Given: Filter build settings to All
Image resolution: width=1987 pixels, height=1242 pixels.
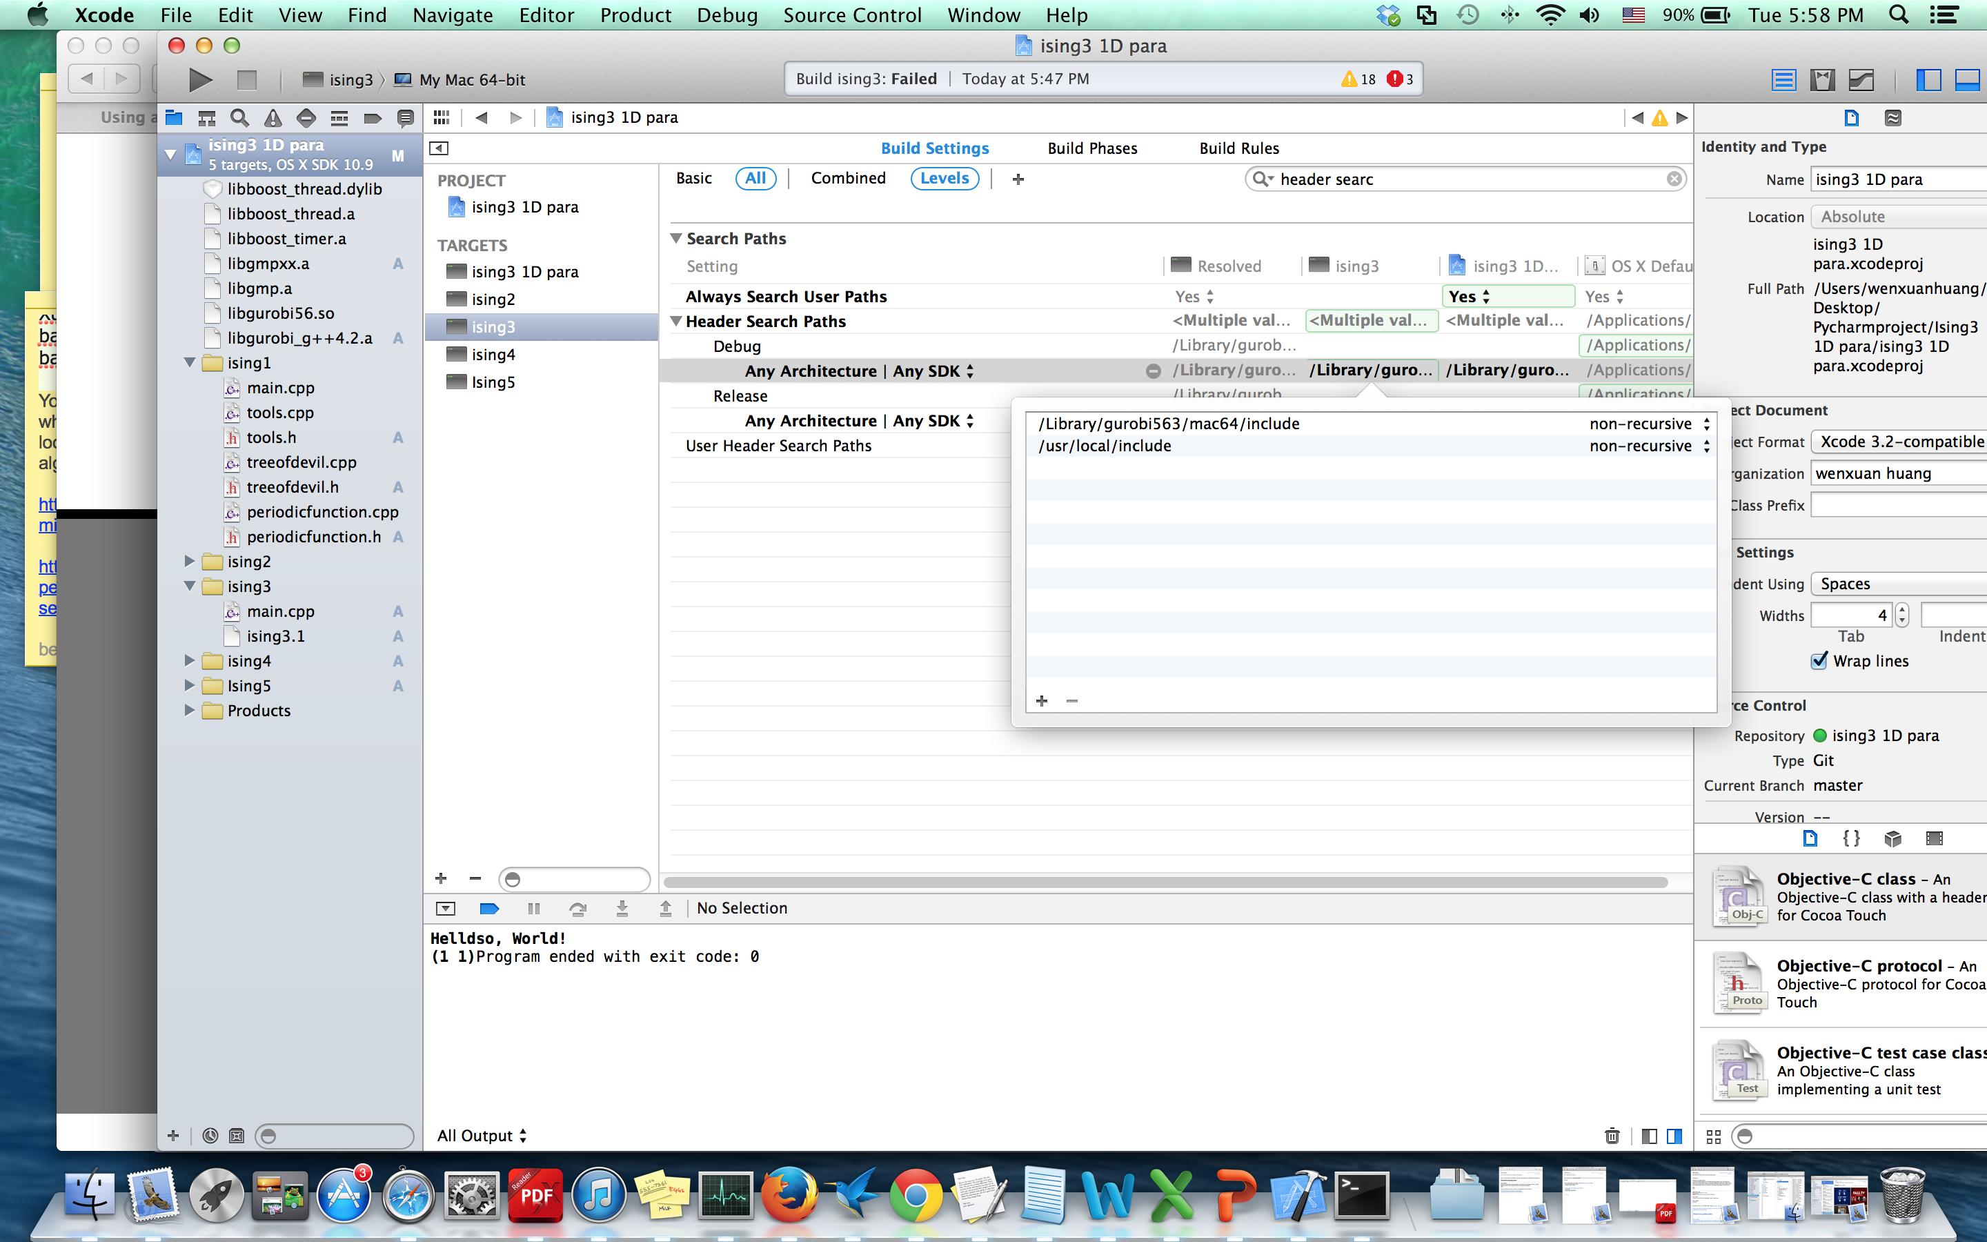Looking at the screenshot, I should point(755,178).
